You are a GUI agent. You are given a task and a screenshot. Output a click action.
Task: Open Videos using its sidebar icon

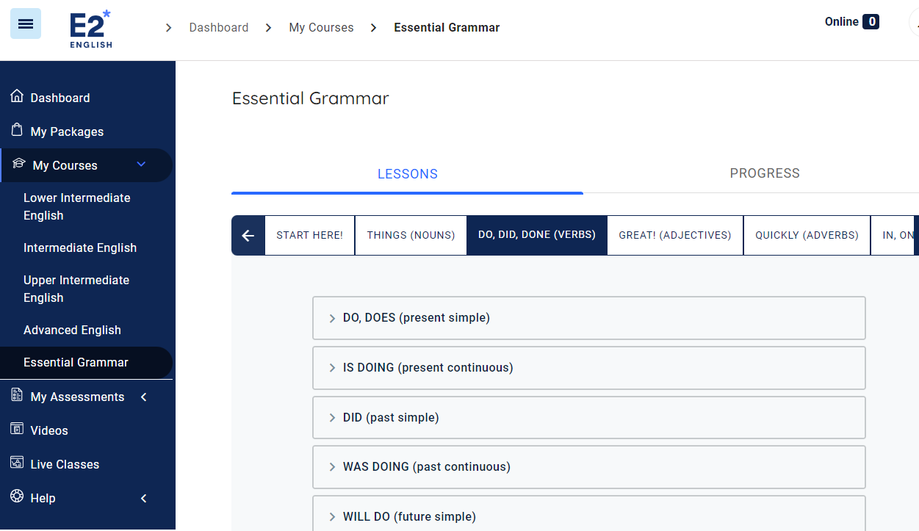(x=15, y=430)
